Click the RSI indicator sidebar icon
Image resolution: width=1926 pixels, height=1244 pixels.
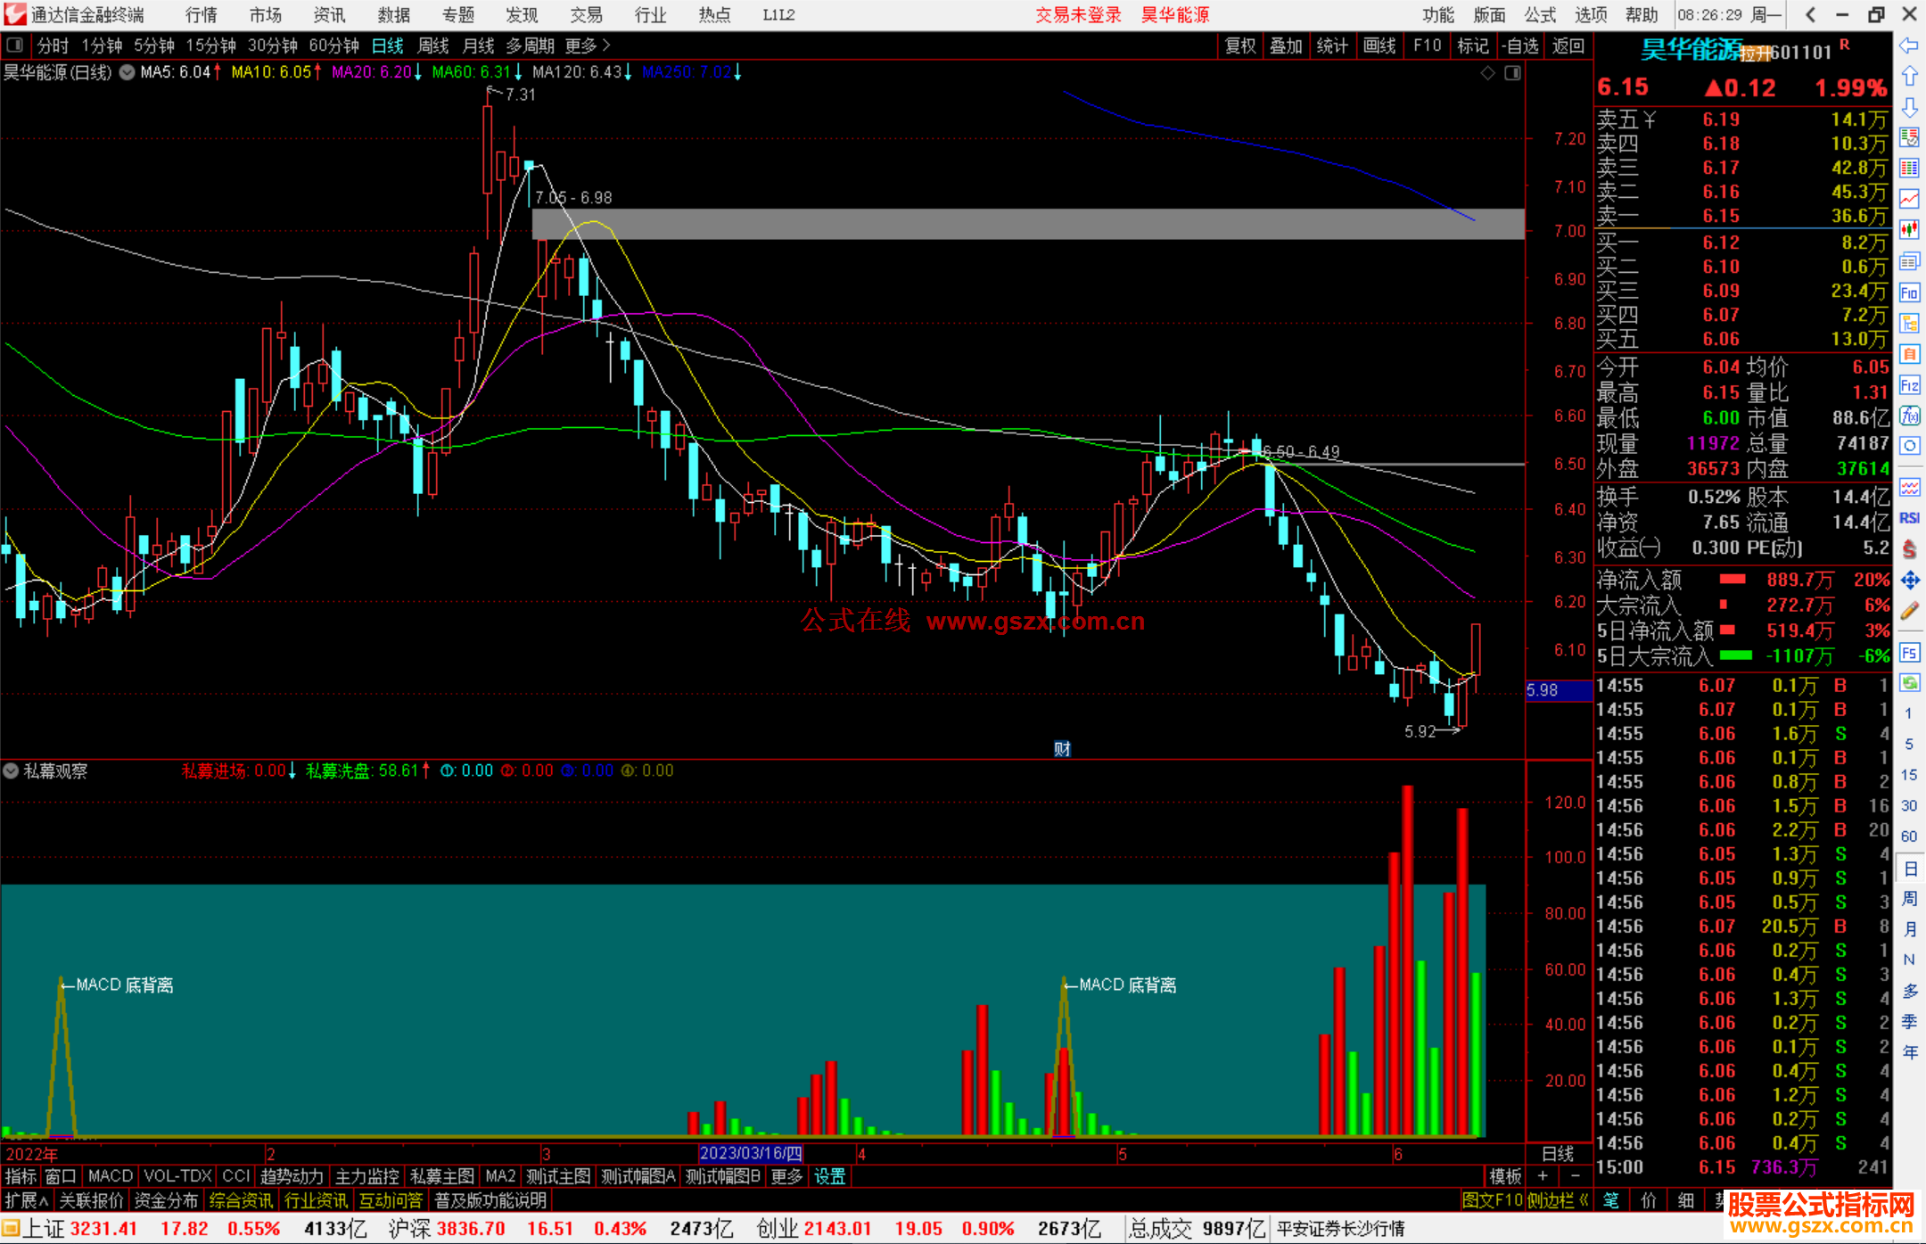(x=1909, y=518)
